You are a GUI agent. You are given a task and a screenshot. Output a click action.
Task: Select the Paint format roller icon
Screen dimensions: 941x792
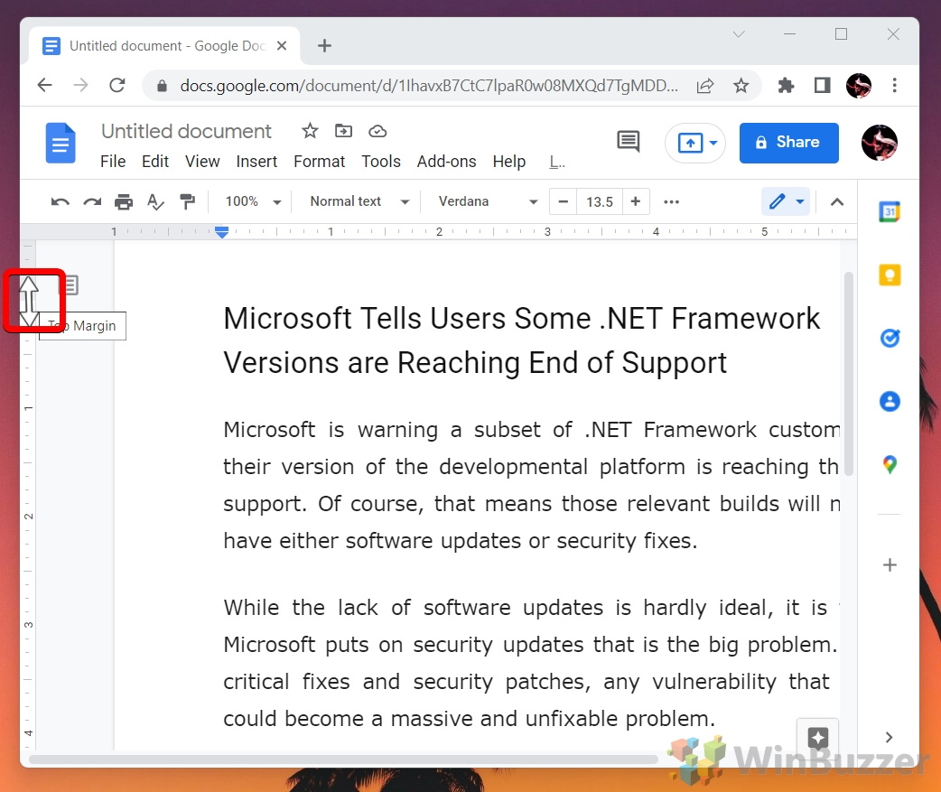(187, 201)
